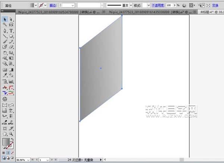Select the Pen tool
Image resolution: width=224 pixels, height=163 pixels.
[5, 31]
